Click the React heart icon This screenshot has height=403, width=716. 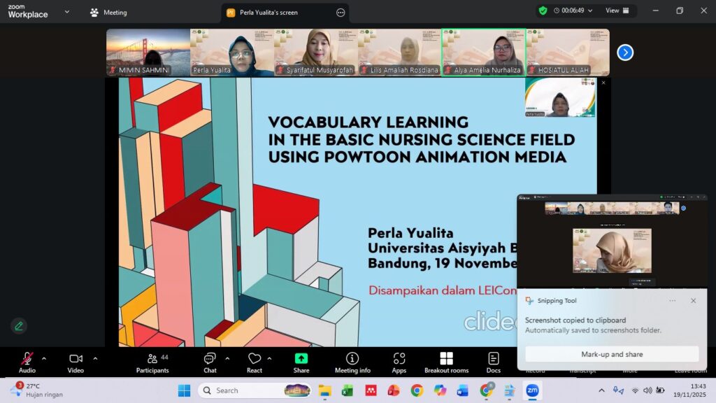pos(255,359)
